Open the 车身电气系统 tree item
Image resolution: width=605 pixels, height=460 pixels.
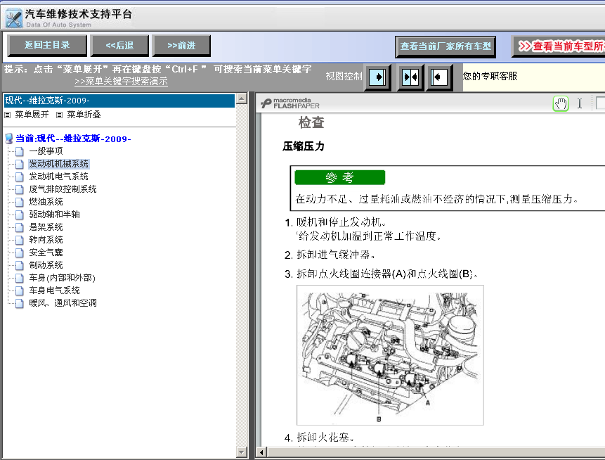point(54,290)
